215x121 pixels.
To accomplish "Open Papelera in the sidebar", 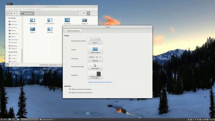I will coord(13,48).
